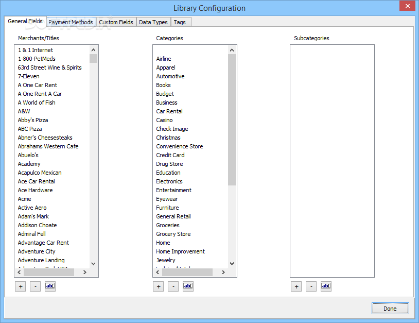Rename merchant using the ab edit icon
This screenshot has width=419, height=323.
[x=50, y=286]
